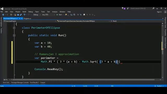Screen dimensions: 167x94
Task: Toggle pin on the PerimeterOfEllipse.cs tab
Action: point(20,19)
